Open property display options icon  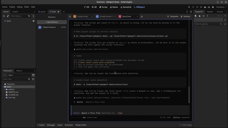(x=225, y=24)
